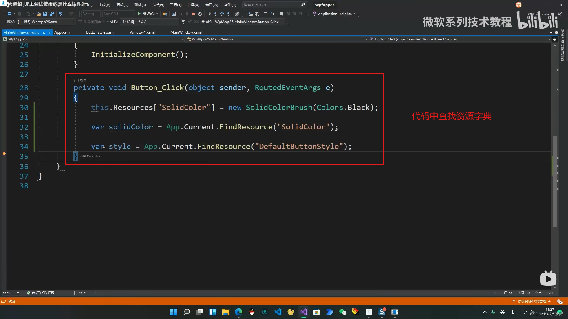Open the process dropdown showing WpfApp25.exe
568x319 pixels.
[73, 22]
